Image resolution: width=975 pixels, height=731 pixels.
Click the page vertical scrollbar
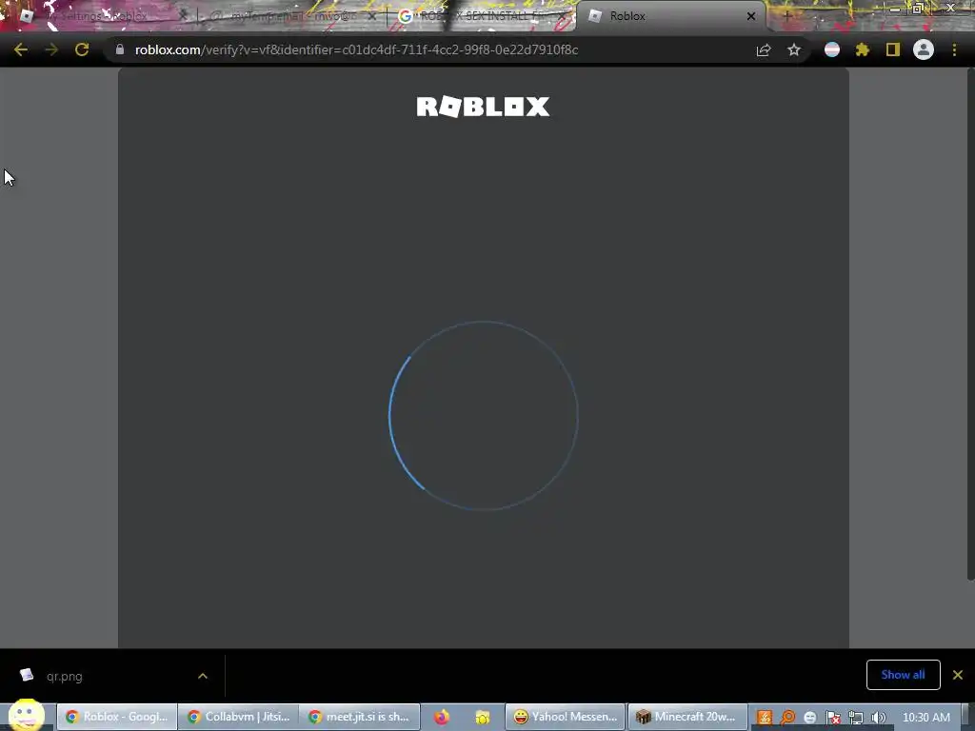point(970,324)
